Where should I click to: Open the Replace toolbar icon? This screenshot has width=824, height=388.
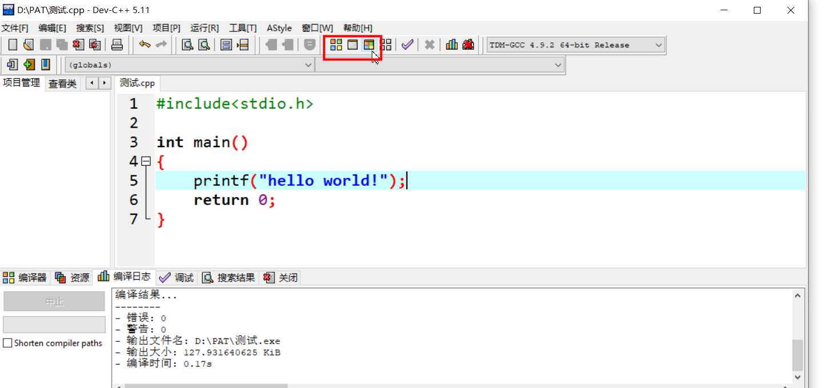(204, 44)
